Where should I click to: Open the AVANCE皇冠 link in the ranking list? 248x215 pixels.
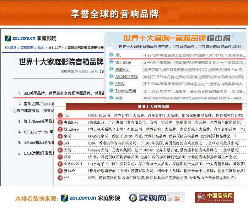coord(127,76)
